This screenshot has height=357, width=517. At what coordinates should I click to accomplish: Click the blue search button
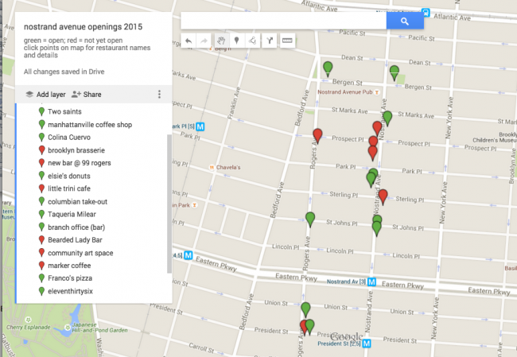click(x=405, y=21)
